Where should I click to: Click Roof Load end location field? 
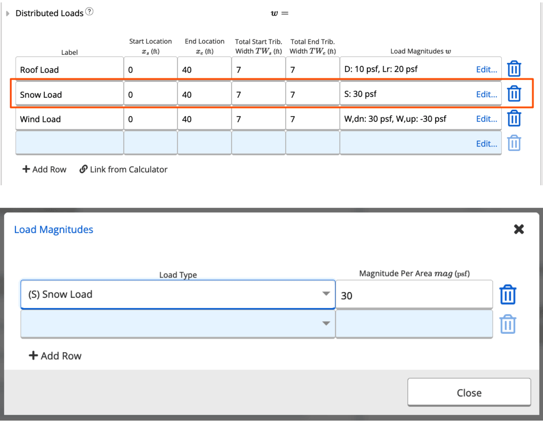[205, 69]
